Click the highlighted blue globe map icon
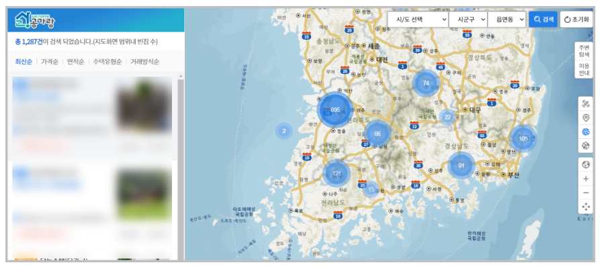The width and height of the screenshot is (600, 265). coord(585,131)
